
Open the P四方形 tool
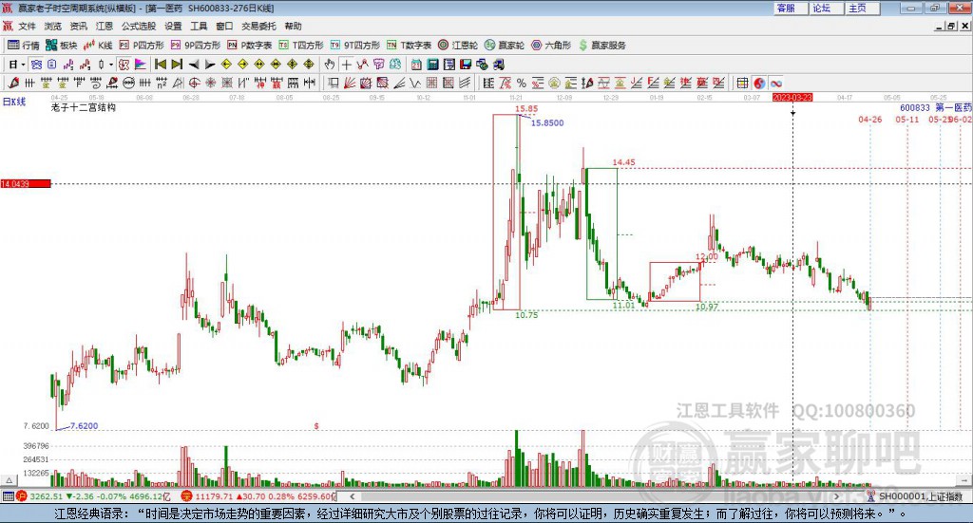click(142, 46)
